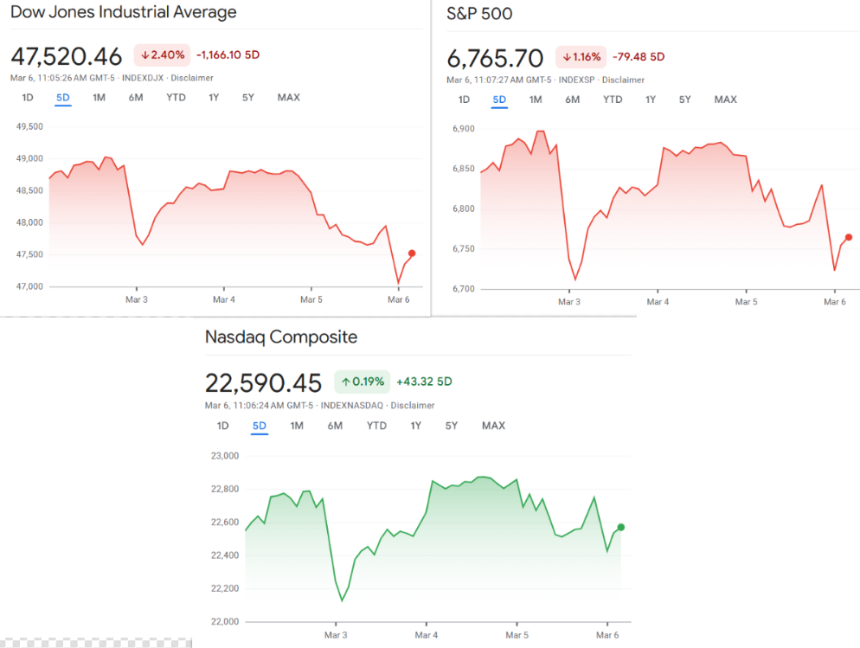Open the Nasdaq Composite Disclaimer link
Viewport: 860px width, 648px height.
coord(413,405)
